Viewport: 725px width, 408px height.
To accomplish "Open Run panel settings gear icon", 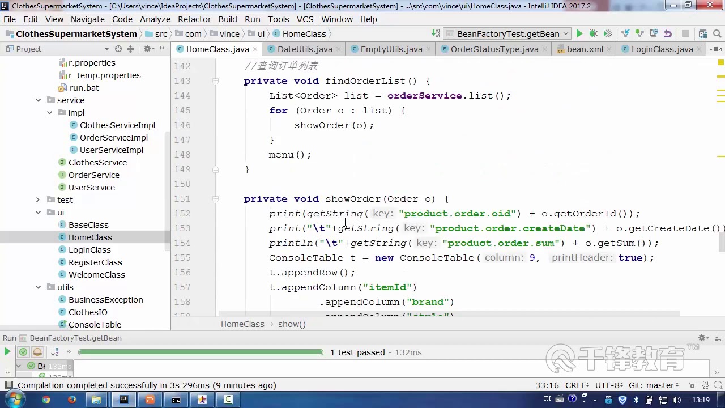I will tap(703, 338).
